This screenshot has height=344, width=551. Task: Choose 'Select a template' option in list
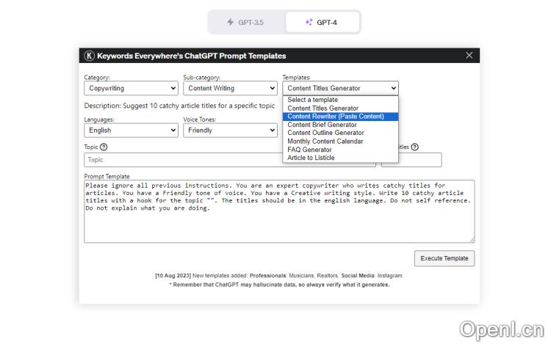(x=313, y=100)
